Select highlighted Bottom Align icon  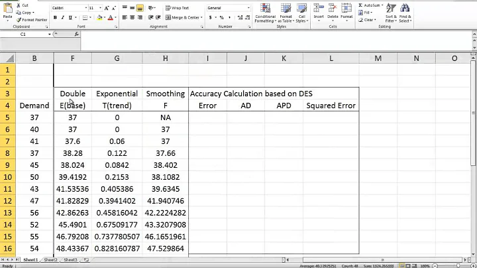click(x=140, y=8)
